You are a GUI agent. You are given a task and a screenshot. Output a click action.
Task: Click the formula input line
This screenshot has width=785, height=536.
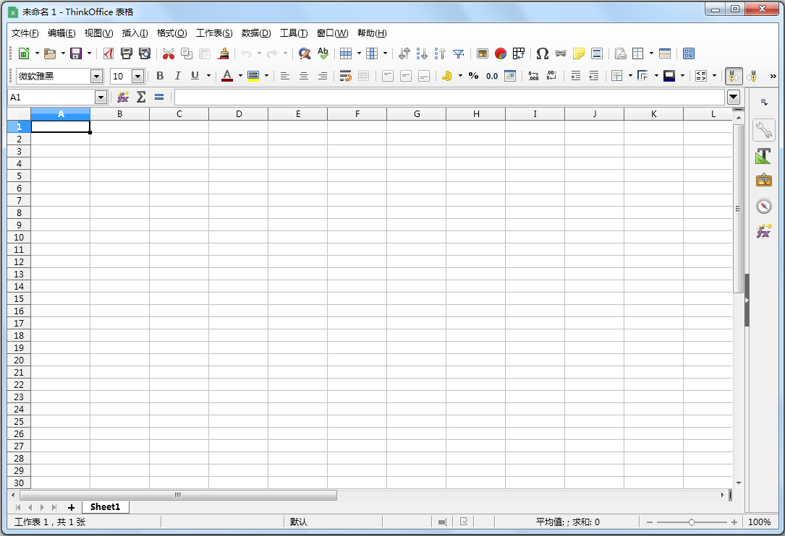(x=449, y=97)
